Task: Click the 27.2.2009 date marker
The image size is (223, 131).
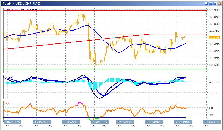Action: (212, 122)
